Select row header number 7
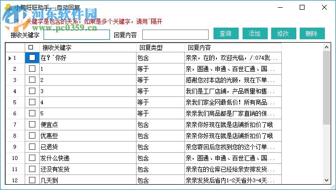336x190 pixels. pyautogui.click(x=15, y=125)
